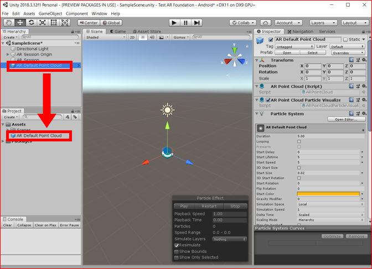372x269 pixels.
Task: Click the Start Color orange swatch
Action: pos(328,194)
